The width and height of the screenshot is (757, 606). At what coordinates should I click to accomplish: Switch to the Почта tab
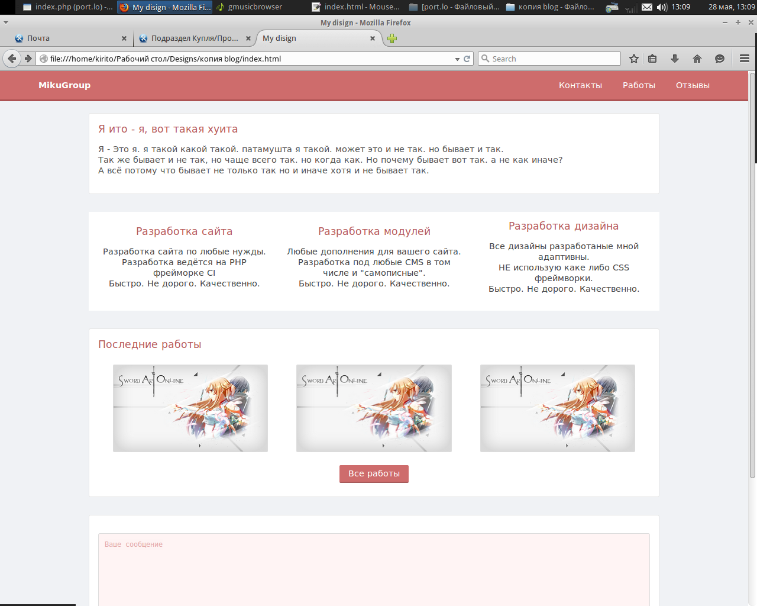click(x=70, y=38)
